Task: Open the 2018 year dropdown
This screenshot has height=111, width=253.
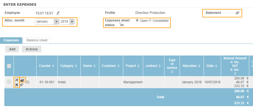Action: coord(67,21)
